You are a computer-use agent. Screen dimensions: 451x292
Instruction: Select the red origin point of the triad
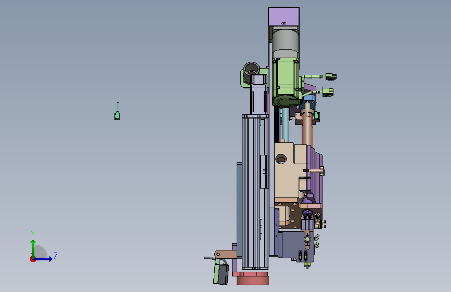point(32,259)
